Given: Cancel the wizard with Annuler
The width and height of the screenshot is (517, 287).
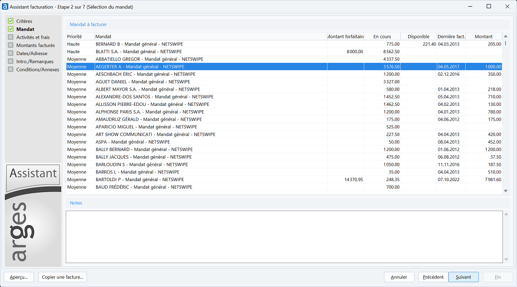Looking at the screenshot, I should click(x=399, y=277).
